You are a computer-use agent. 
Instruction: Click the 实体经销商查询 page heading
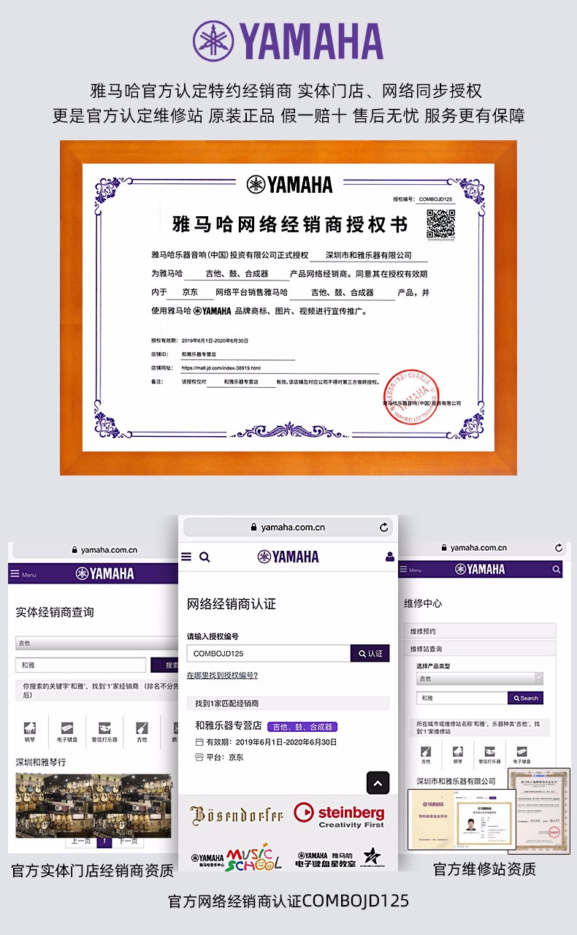coord(55,612)
